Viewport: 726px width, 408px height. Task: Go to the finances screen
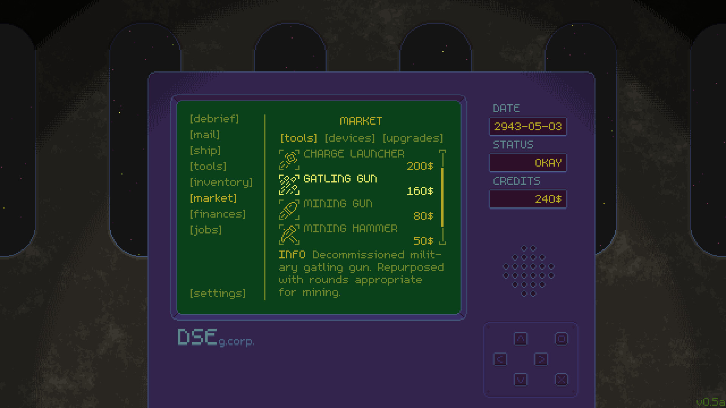pyautogui.click(x=218, y=214)
